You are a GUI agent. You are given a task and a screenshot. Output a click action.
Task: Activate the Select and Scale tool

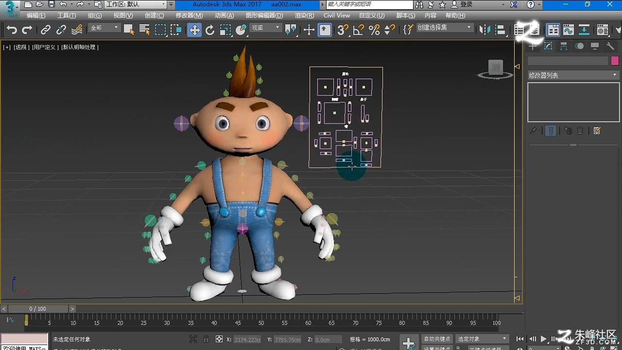tap(225, 30)
